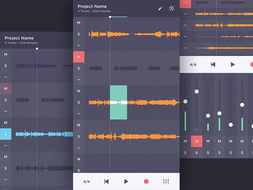Click the 4/4 label on the right panel
253x190 pixels.
(x=193, y=64)
